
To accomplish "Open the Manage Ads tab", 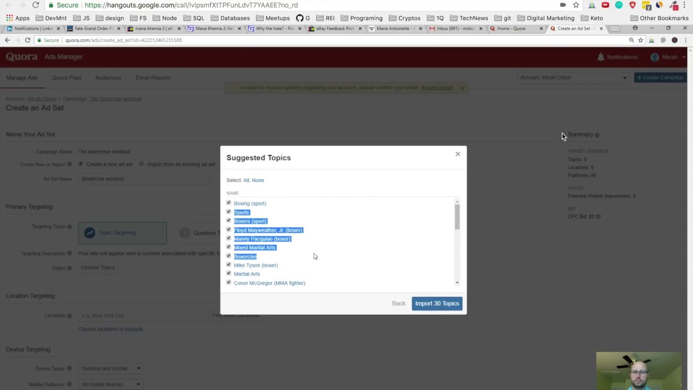I will pyautogui.click(x=22, y=77).
